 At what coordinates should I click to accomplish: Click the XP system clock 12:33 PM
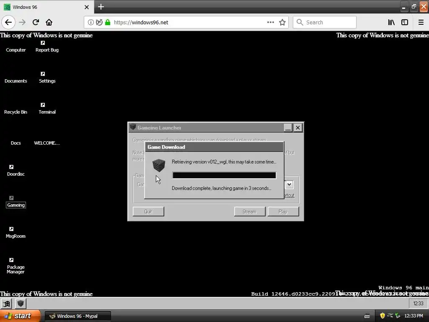(x=413, y=316)
